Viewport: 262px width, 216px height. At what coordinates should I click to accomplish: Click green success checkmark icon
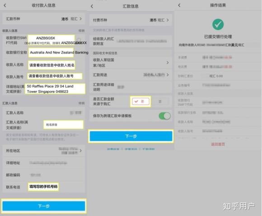click(218, 24)
